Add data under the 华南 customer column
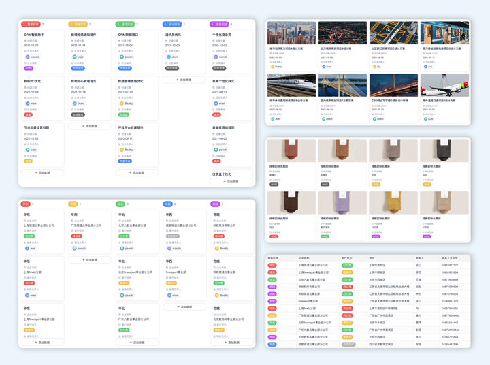490x365 pixels. (x=90, y=260)
